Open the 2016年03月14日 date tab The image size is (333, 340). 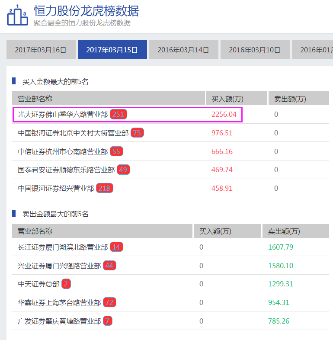point(183,50)
